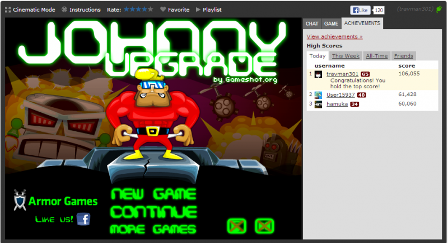Switch to the CHAT tab
This screenshot has width=448, height=243.
coord(312,23)
